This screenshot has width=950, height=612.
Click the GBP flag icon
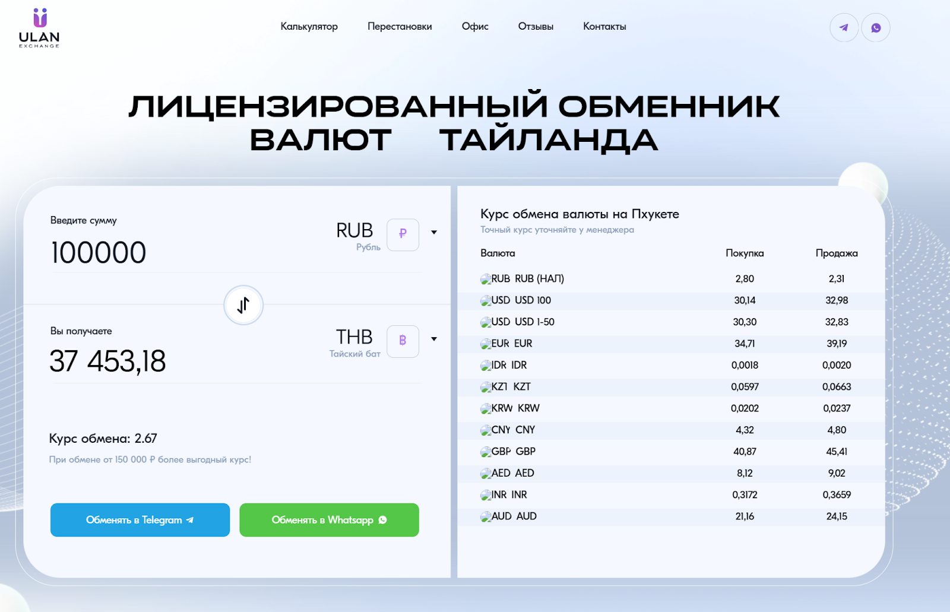(486, 452)
